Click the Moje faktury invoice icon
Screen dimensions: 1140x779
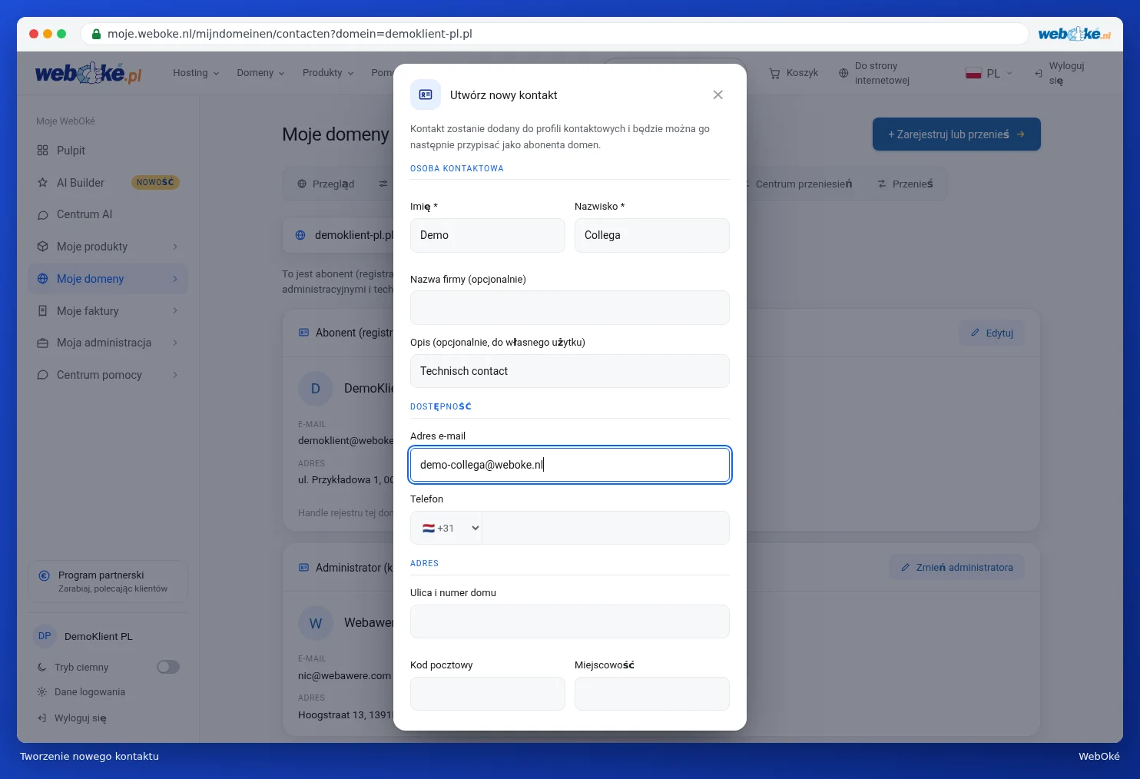pyautogui.click(x=42, y=311)
